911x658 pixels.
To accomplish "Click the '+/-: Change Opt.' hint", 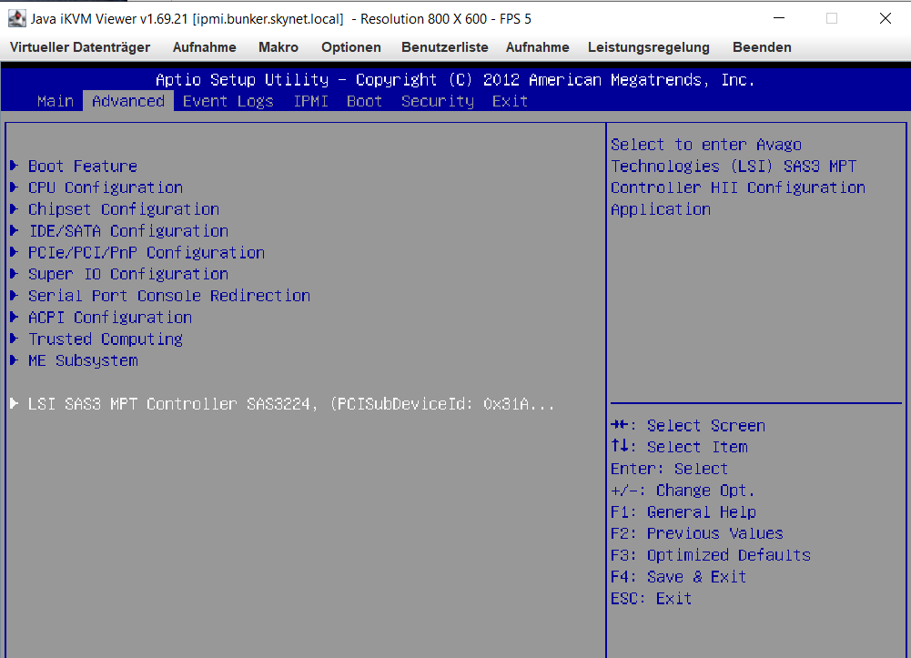I will coord(683,491).
